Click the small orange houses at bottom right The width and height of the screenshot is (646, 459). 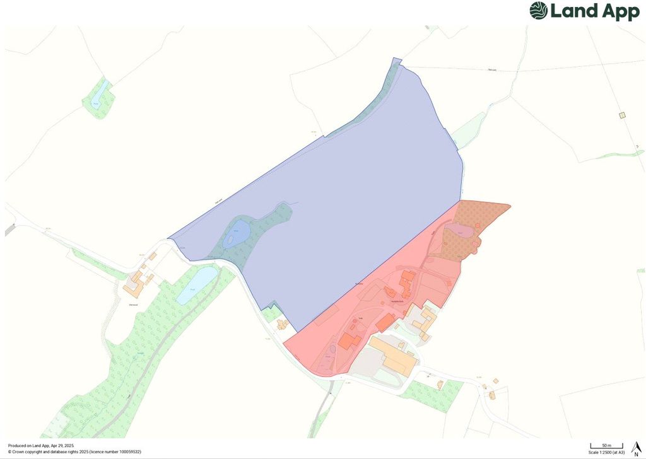[x=491, y=393]
